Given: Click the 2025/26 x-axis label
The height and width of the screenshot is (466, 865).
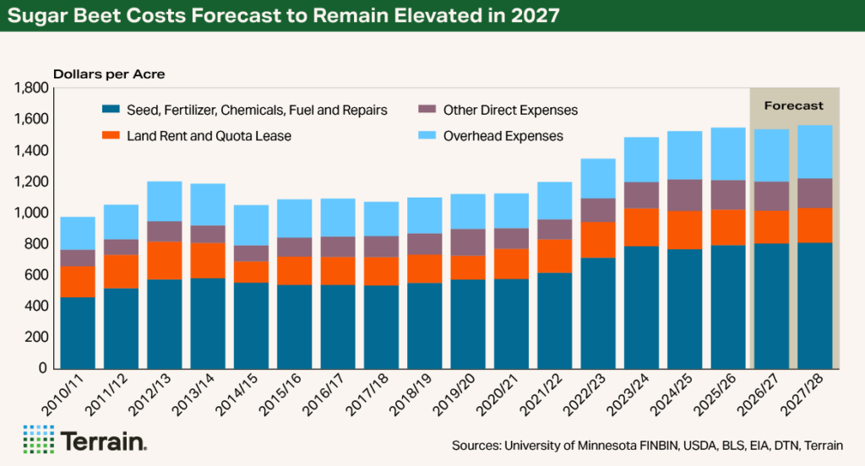Looking at the screenshot, I should coord(714,394).
